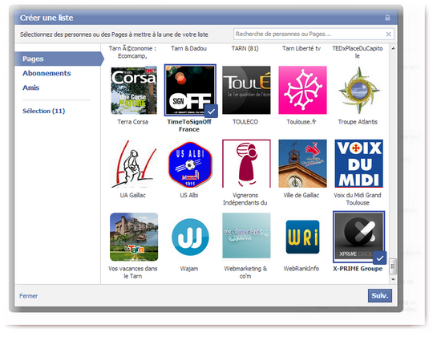Image resolution: width=441 pixels, height=341 pixels.
Task: Click the scrollbar up arrow
Action: [x=393, y=48]
